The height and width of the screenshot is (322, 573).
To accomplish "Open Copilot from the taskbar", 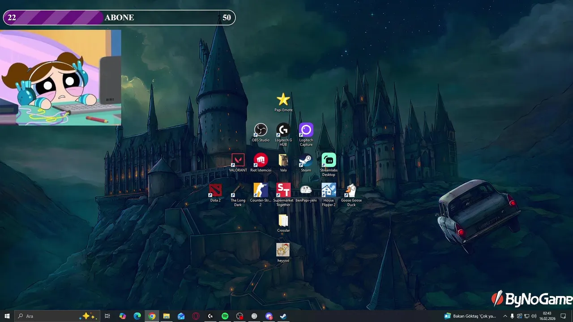I will pos(123,316).
